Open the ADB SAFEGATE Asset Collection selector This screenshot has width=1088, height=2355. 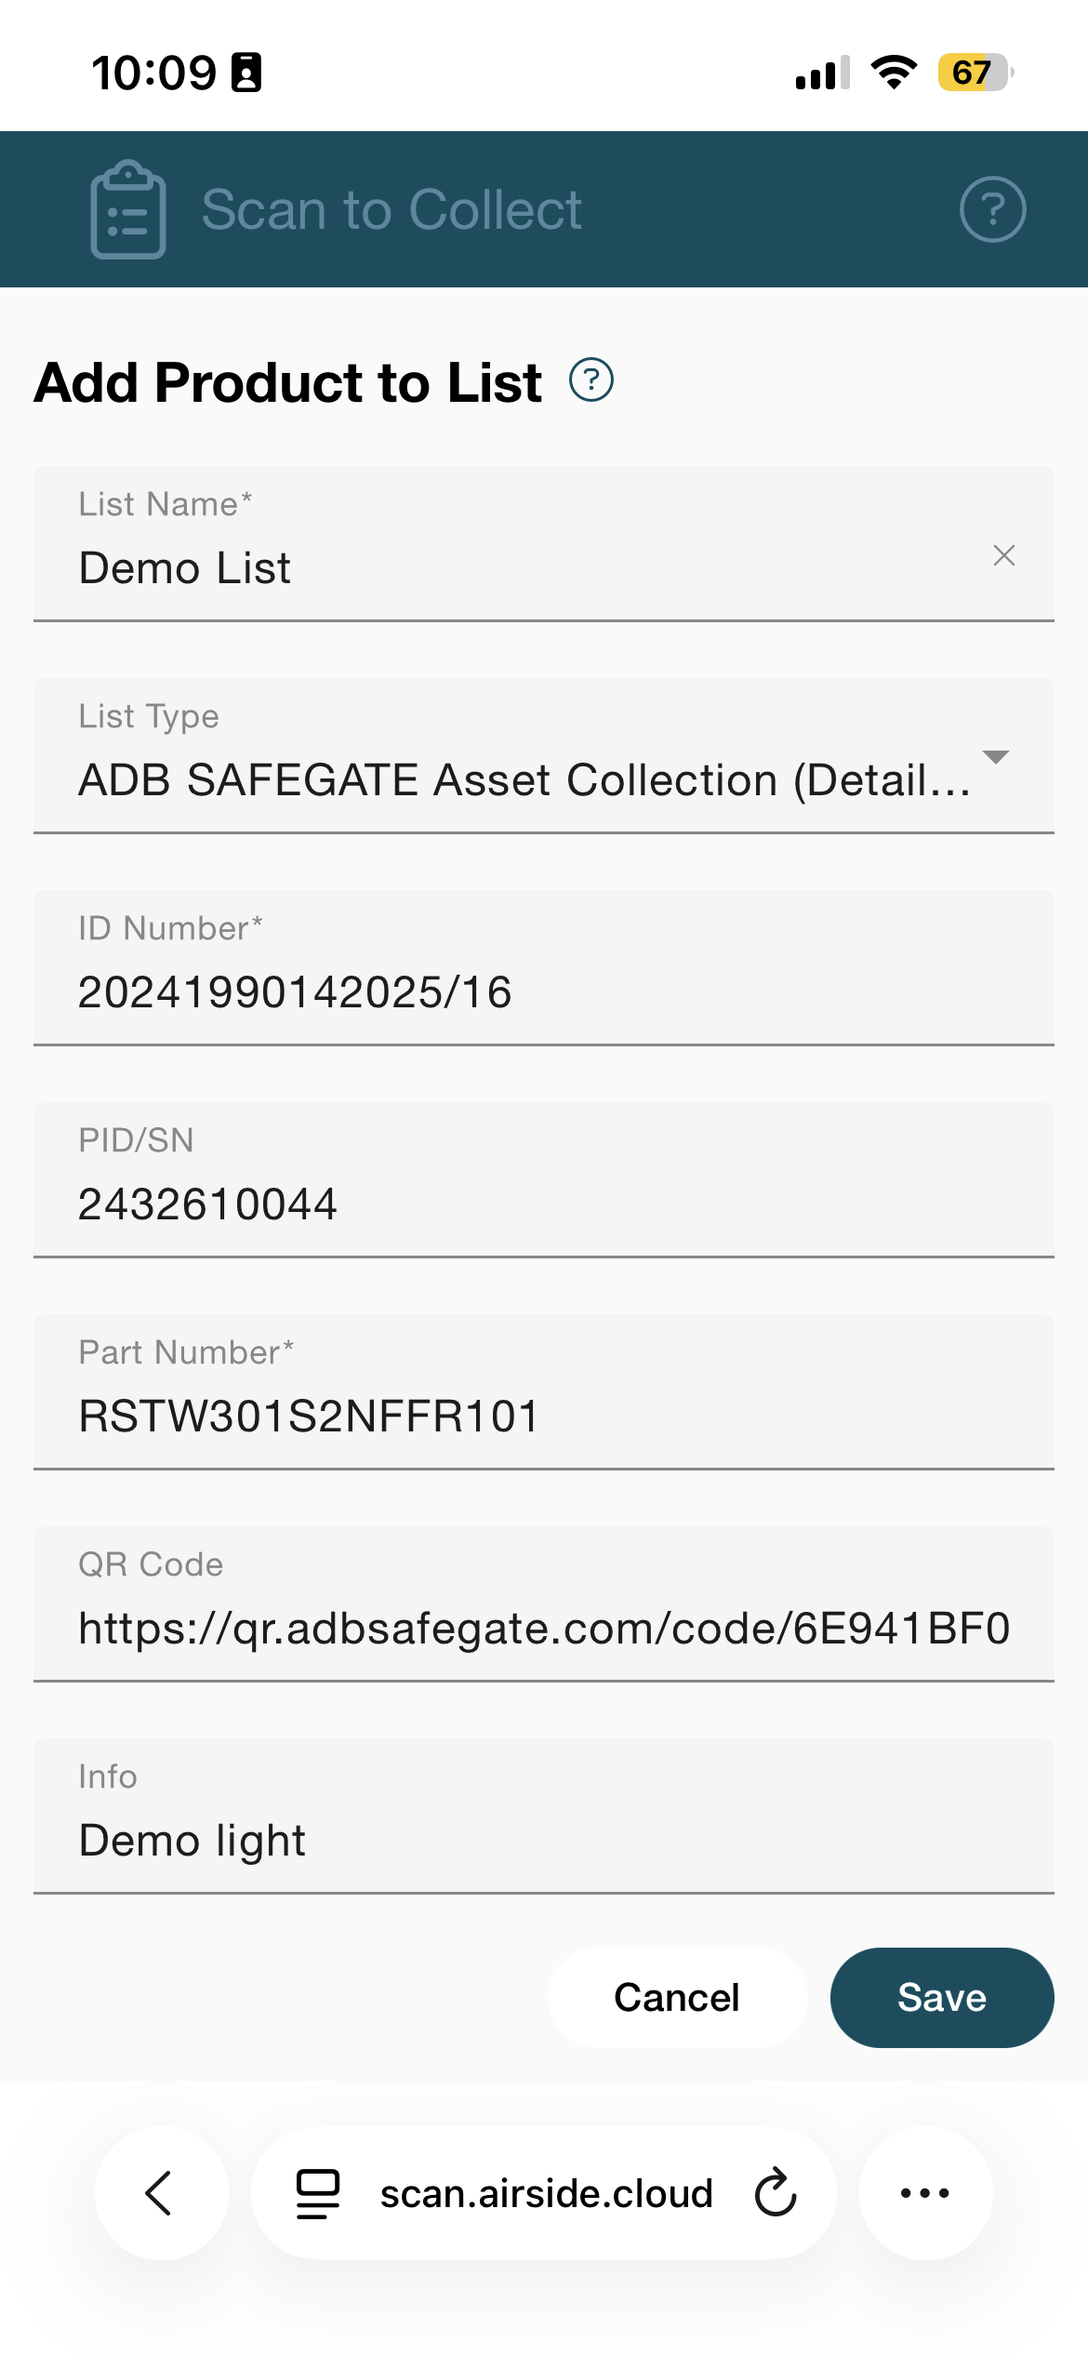coord(524,779)
